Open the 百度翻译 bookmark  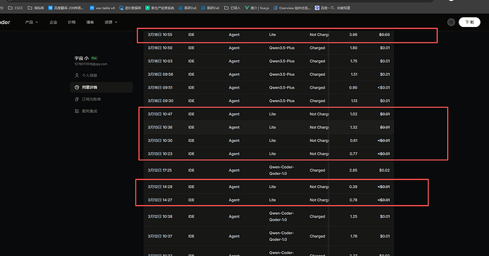(x=66, y=8)
